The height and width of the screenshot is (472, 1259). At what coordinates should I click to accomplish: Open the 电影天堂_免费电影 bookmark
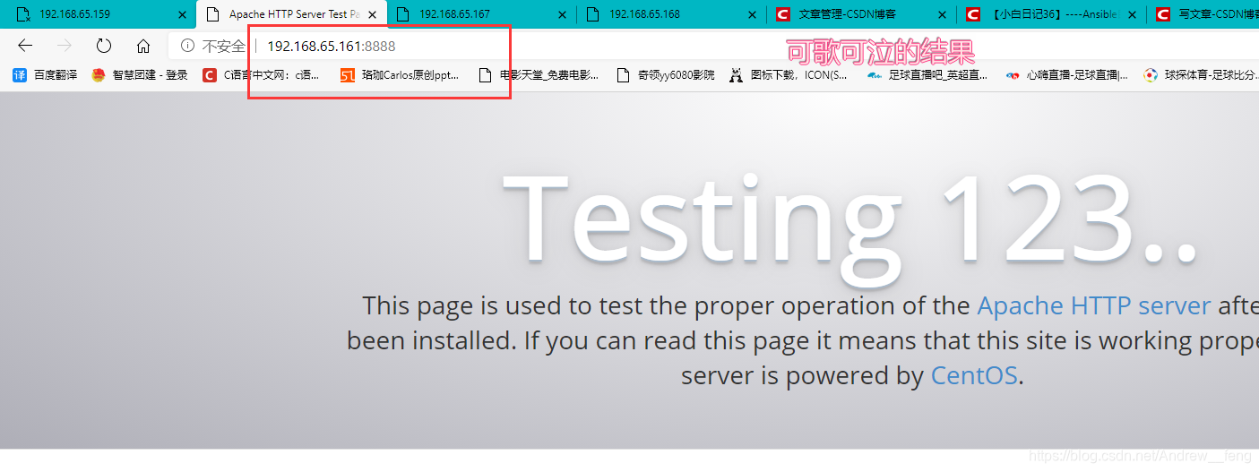[x=539, y=75]
